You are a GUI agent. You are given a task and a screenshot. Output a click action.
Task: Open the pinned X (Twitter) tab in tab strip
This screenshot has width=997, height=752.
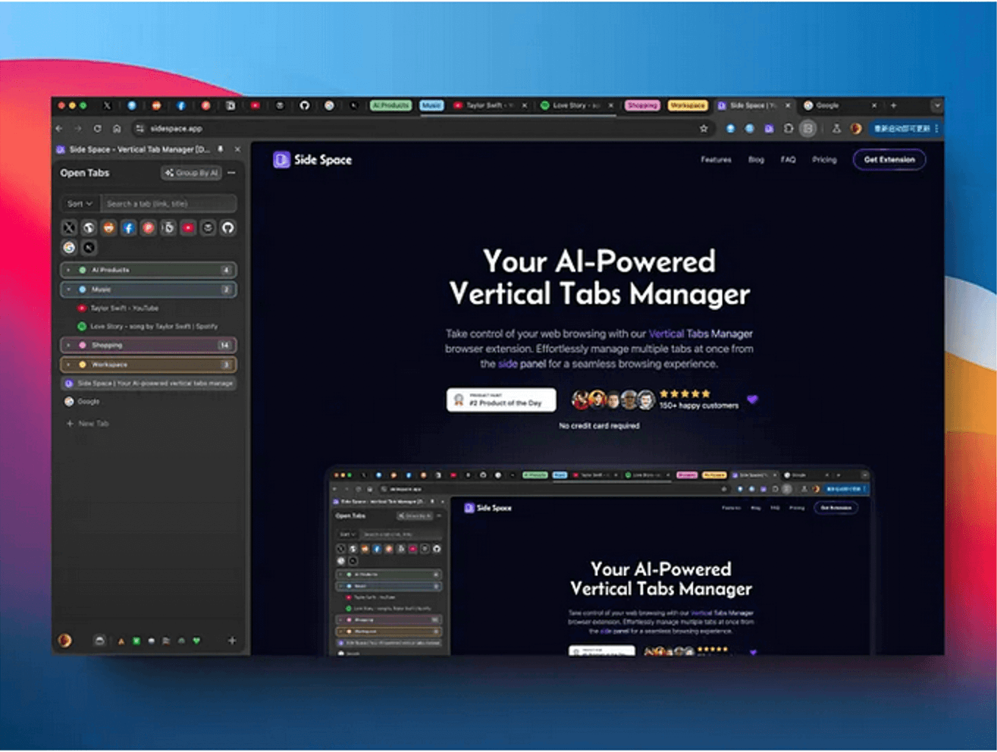click(x=107, y=106)
